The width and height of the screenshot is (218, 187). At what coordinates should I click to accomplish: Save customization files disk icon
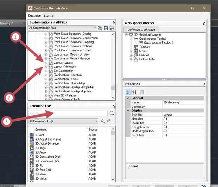pos(106,28)
